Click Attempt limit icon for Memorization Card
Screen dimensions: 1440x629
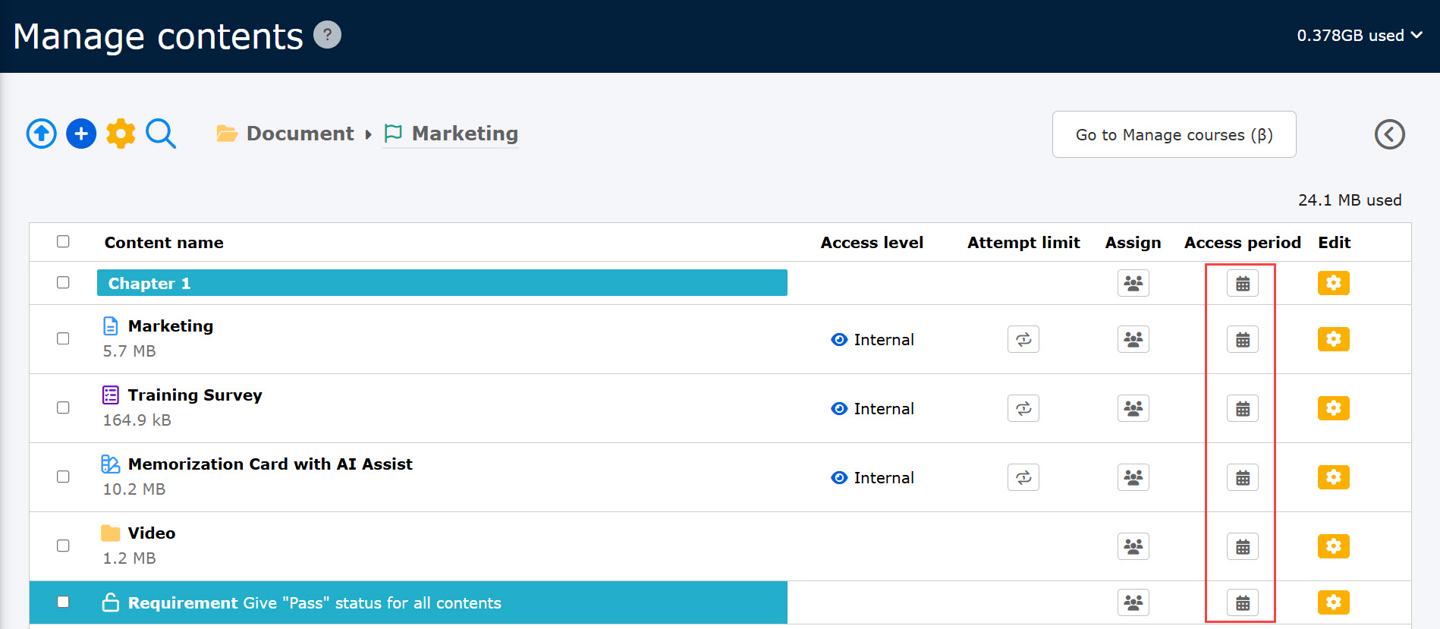[1023, 477]
